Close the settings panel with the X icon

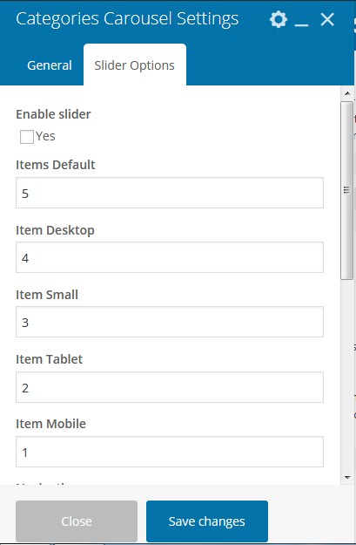[x=327, y=19]
